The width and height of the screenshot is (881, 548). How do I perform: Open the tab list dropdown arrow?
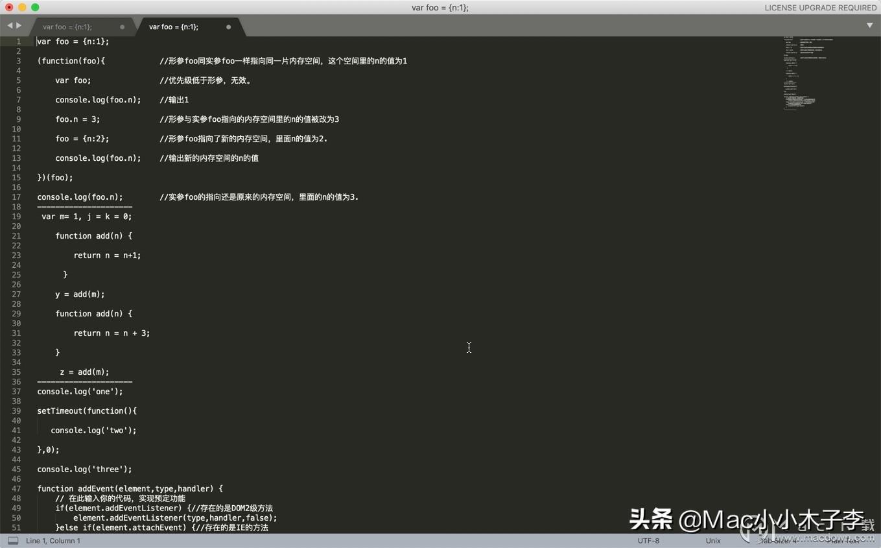tap(869, 26)
